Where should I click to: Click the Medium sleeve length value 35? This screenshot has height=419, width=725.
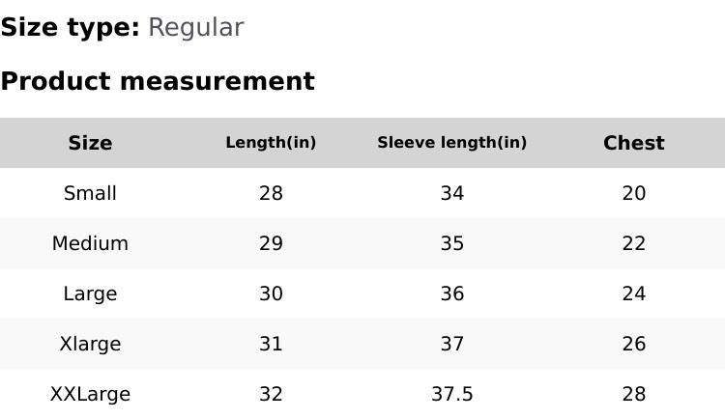[x=451, y=243]
